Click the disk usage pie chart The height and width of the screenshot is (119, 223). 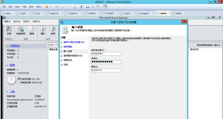(12, 80)
